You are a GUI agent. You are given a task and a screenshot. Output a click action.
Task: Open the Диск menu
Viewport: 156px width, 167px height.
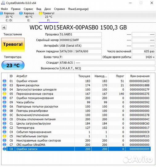point(47,9)
